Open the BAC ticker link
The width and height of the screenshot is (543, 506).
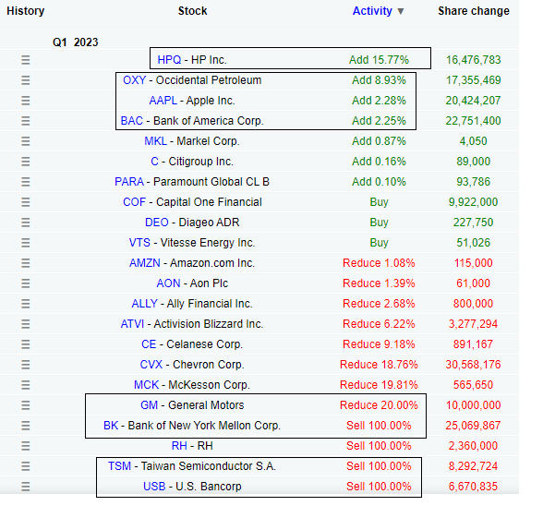pos(131,121)
